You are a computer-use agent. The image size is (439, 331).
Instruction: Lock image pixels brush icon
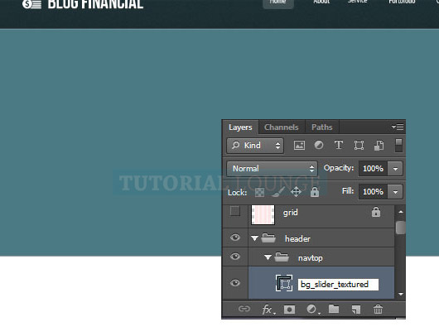pyautogui.click(x=277, y=192)
